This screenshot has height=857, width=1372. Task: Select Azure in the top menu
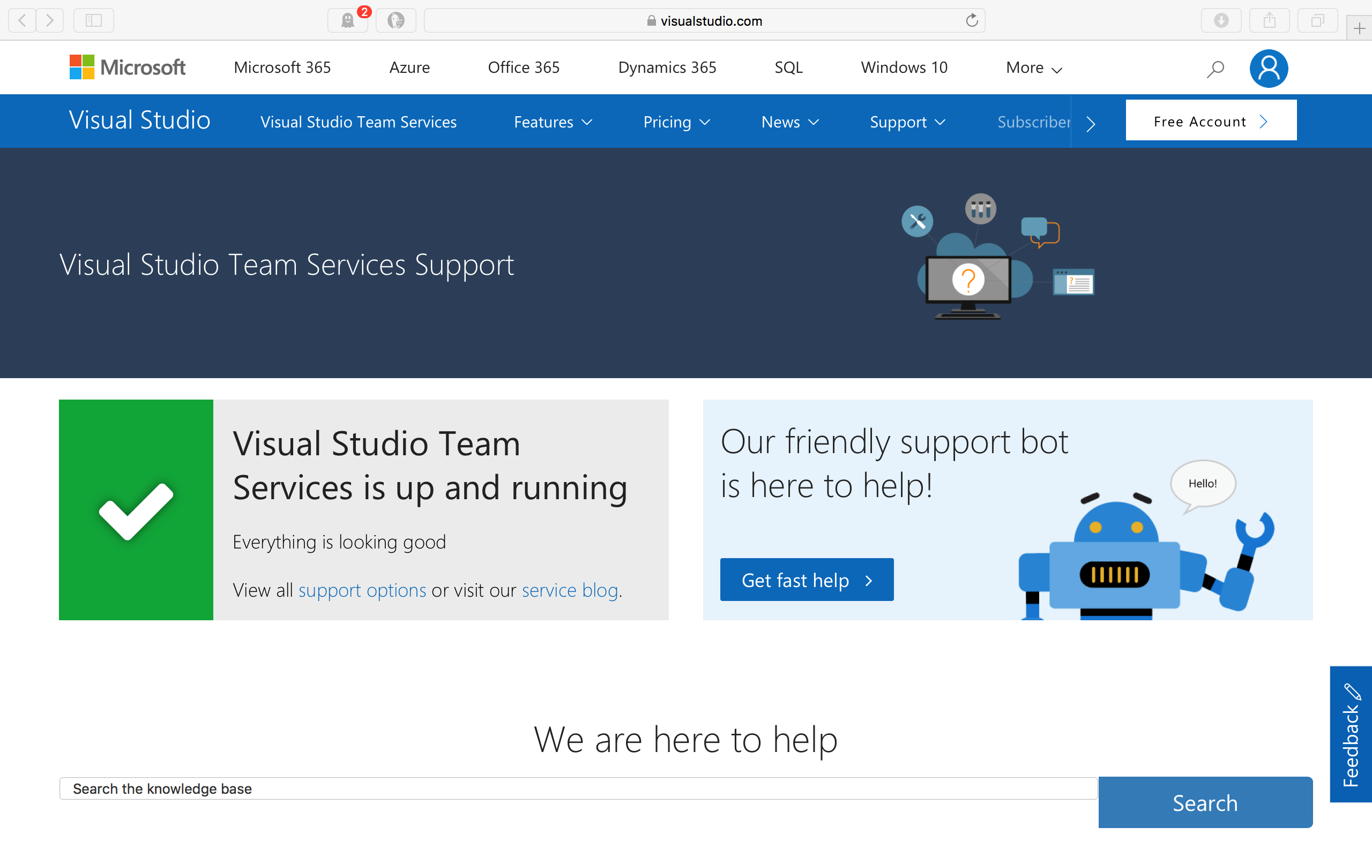pyautogui.click(x=409, y=67)
